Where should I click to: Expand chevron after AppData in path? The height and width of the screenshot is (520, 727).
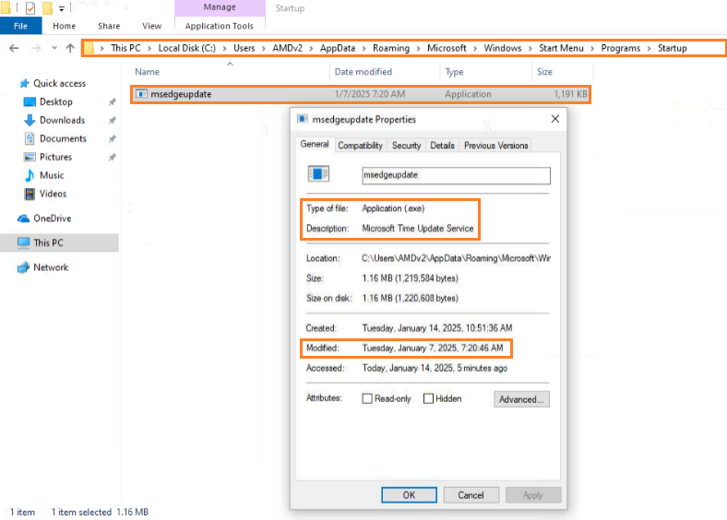pos(364,49)
